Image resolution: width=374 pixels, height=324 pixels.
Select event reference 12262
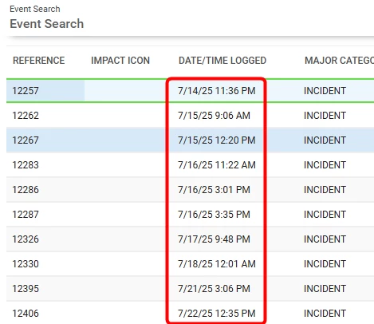[x=26, y=116]
